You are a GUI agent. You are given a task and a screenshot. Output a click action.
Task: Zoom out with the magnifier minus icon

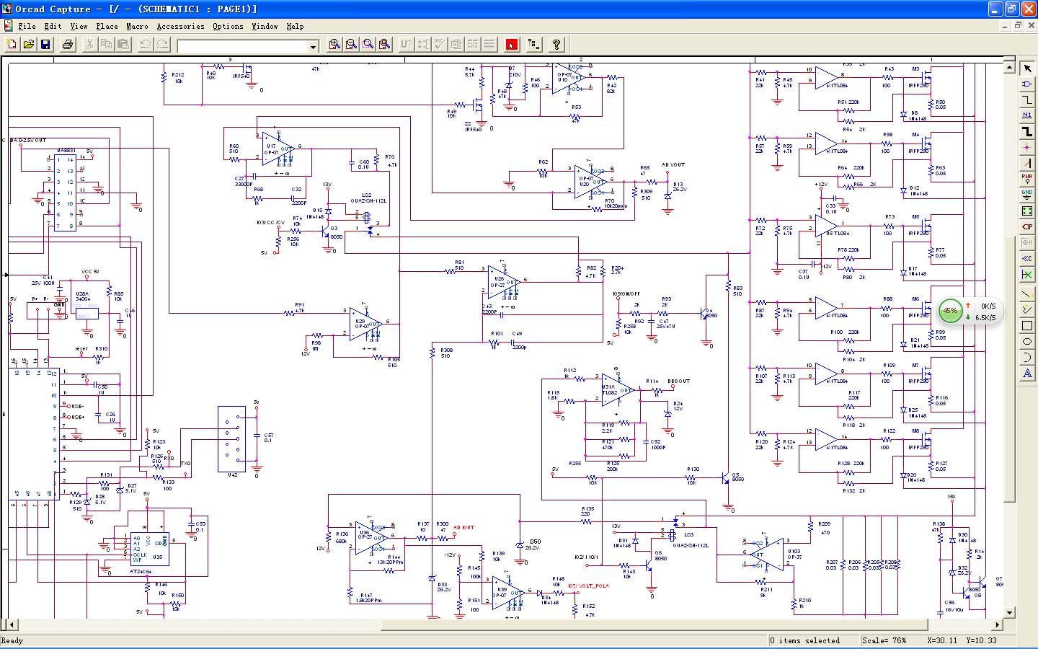351,45
